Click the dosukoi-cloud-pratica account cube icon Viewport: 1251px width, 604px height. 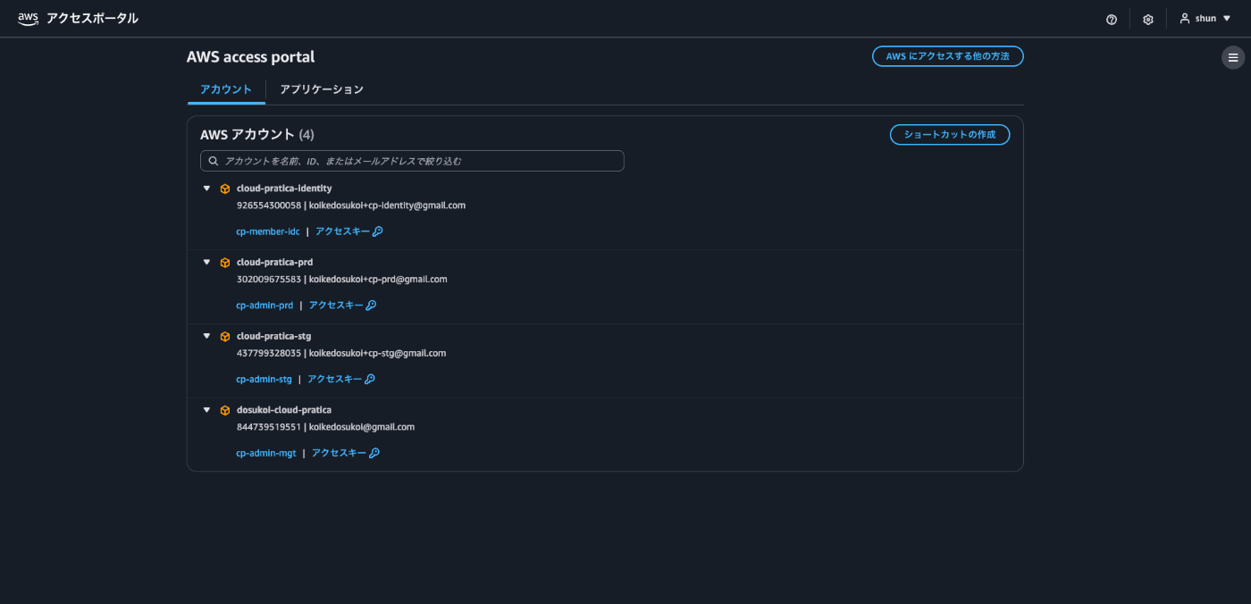pyautogui.click(x=225, y=410)
